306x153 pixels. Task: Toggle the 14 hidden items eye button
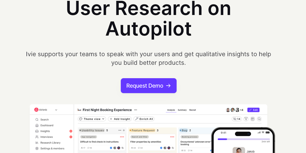(x=237, y=119)
